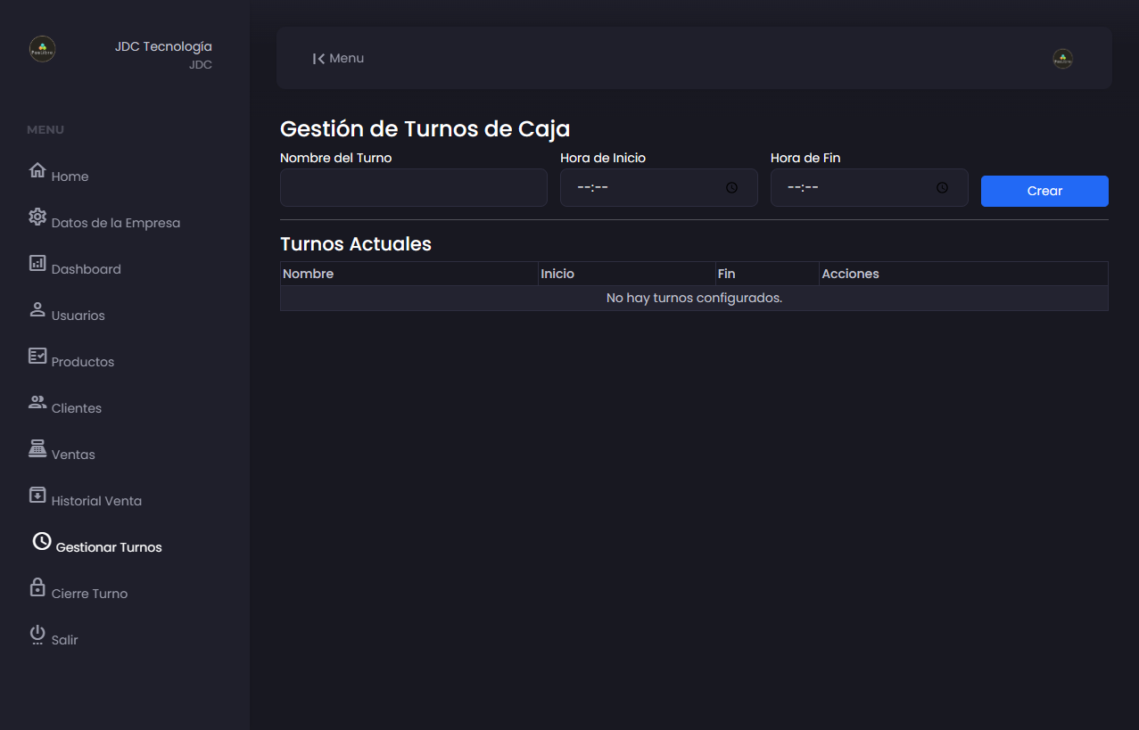Click the JDC Tecnología company logo
Image resolution: width=1139 pixels, height=730 pixels.
[x=43, y=49]
